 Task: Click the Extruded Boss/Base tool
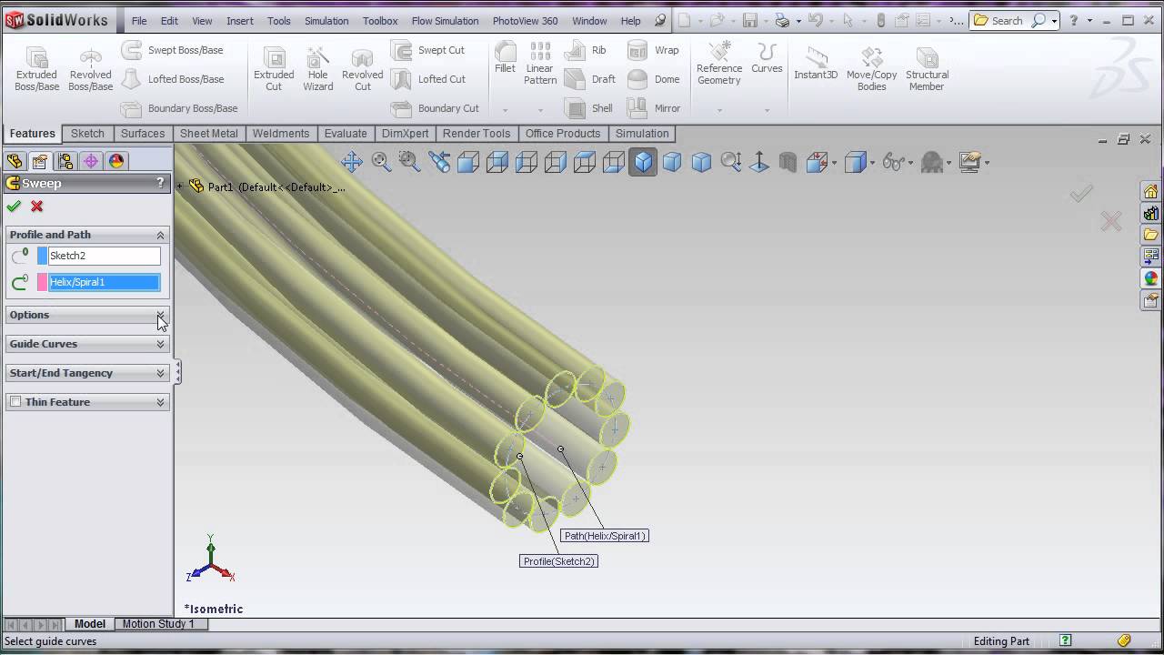36,68
